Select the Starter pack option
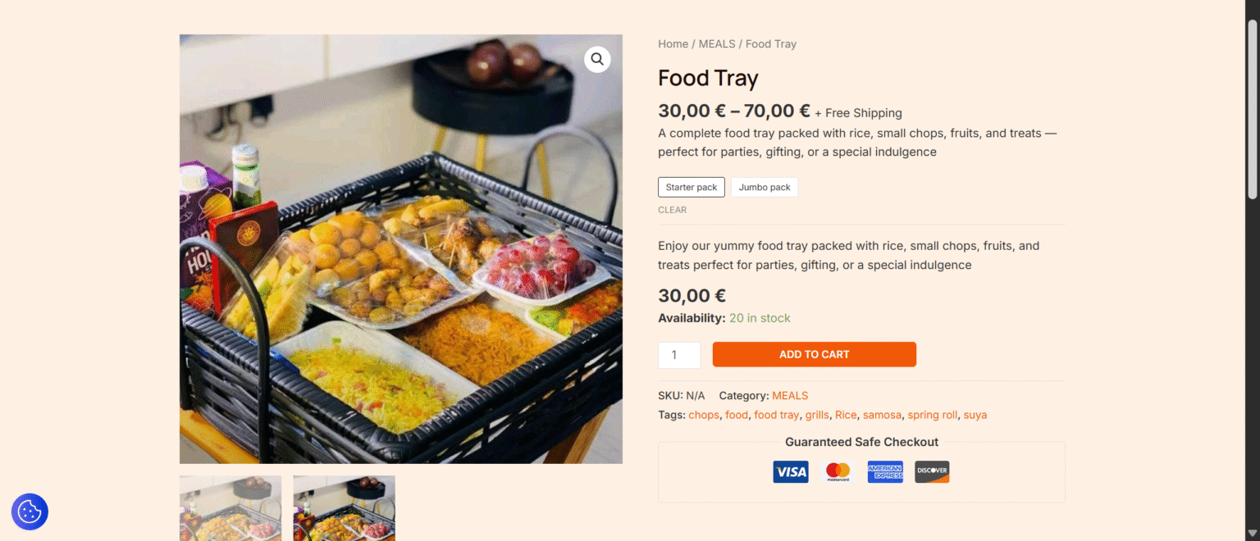 tap(691, 187)
